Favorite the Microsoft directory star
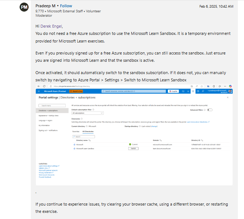Screen dimensions: 244x219 74,145
